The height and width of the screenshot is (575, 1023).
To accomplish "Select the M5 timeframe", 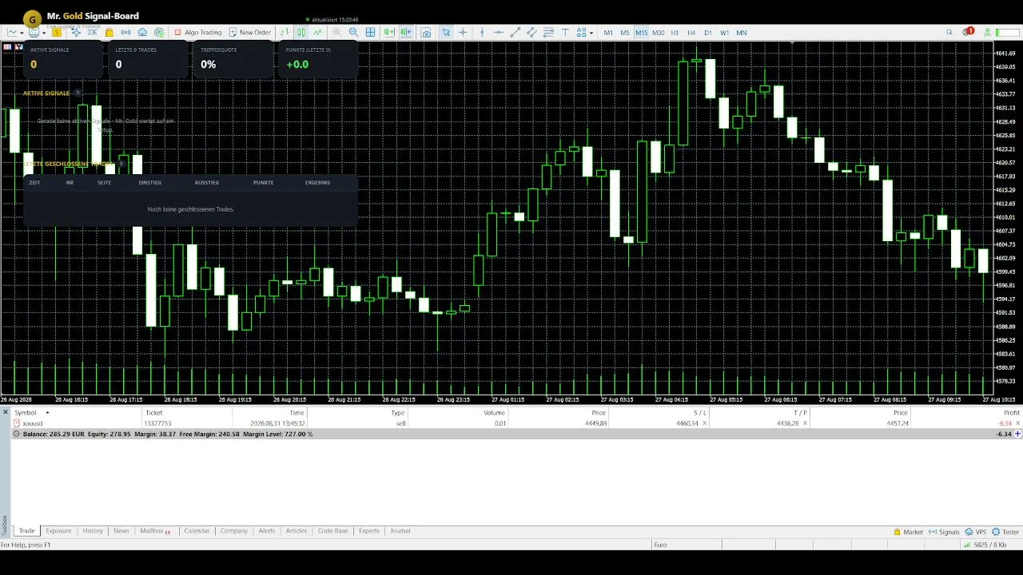I will 625,33.
